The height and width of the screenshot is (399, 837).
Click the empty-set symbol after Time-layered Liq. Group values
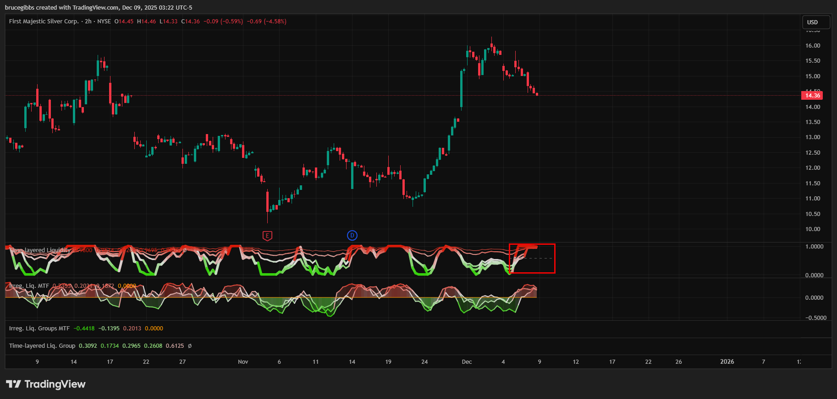190,346
